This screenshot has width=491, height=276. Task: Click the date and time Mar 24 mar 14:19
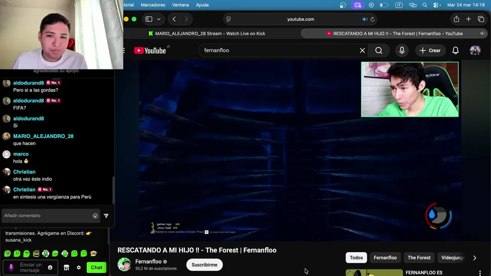coord(466,5)
